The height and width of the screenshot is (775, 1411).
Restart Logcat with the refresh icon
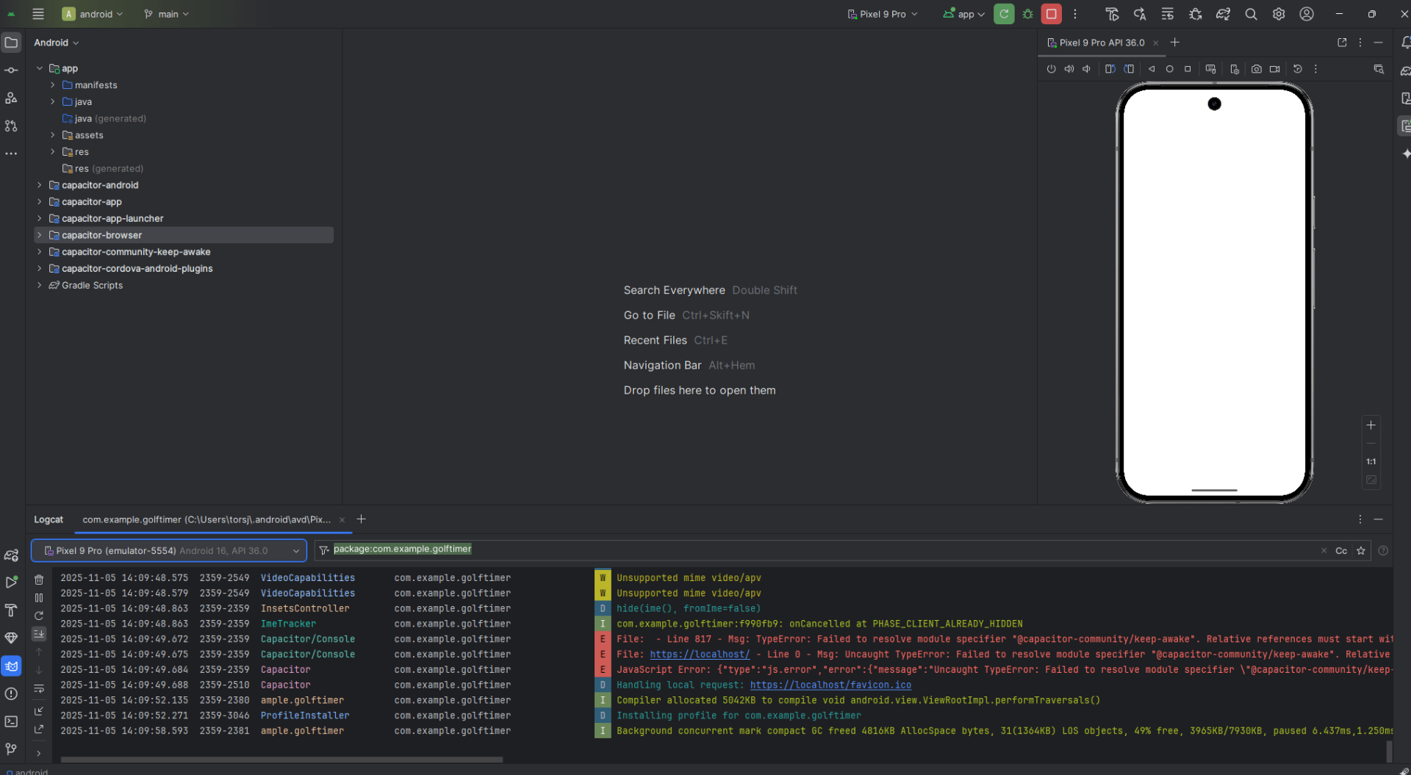[39, 616]
